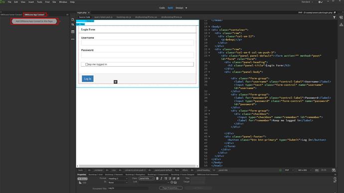Select the Source Code related file
This screenshot has width=344, height=193.
[84, 17]
